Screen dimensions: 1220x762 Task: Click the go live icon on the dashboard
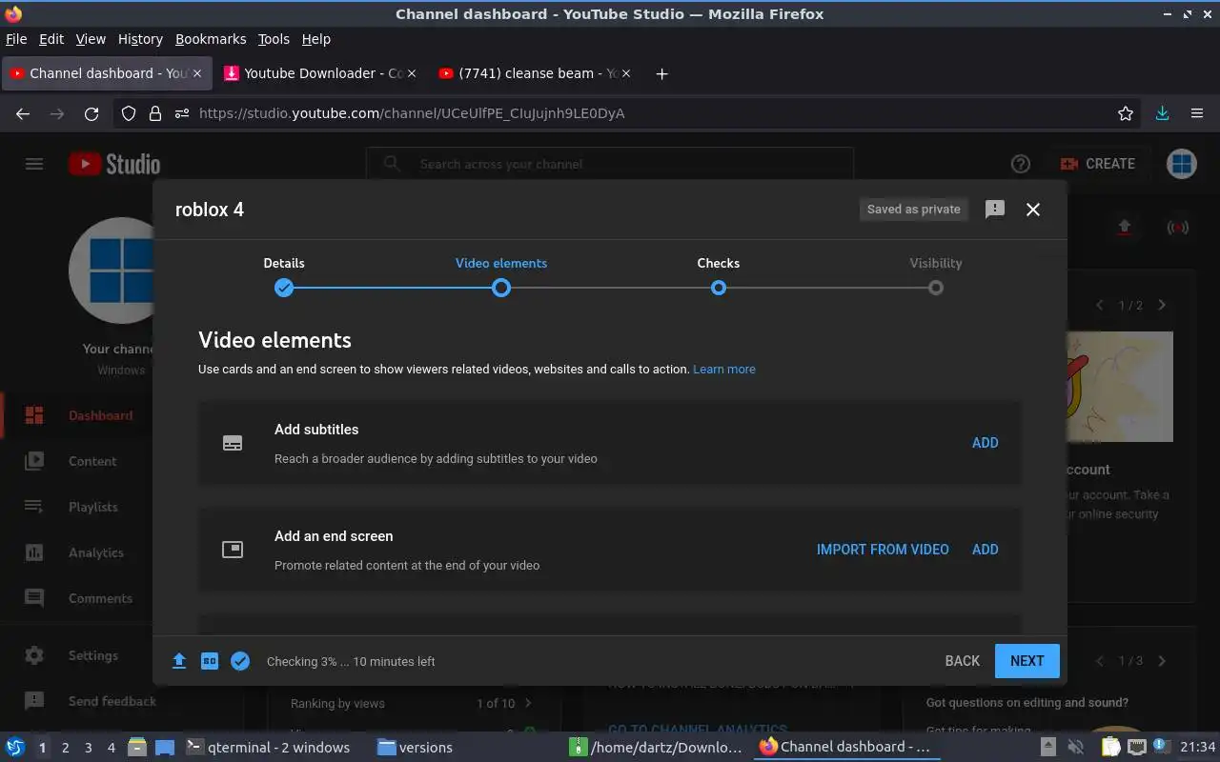click(x=1178, y=227)
